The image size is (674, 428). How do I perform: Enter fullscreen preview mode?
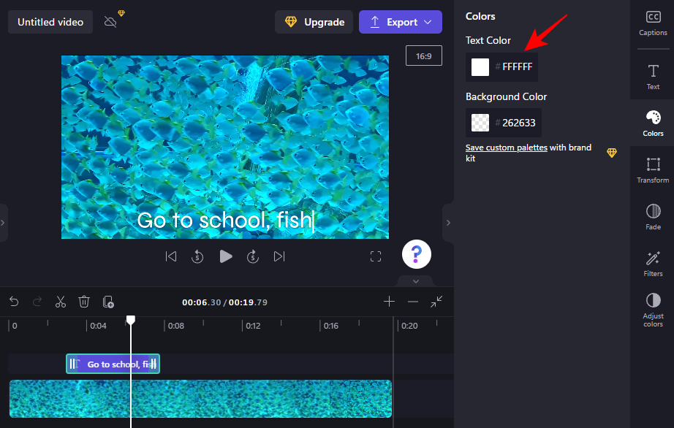tap(376, 256)
